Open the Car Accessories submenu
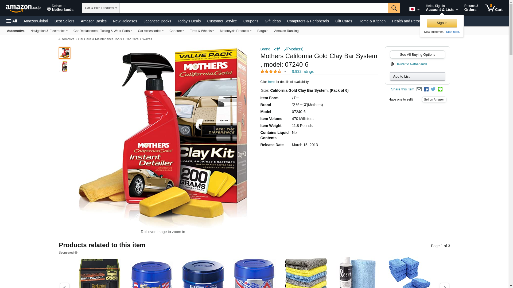The image size is (513, 288). 151,31
